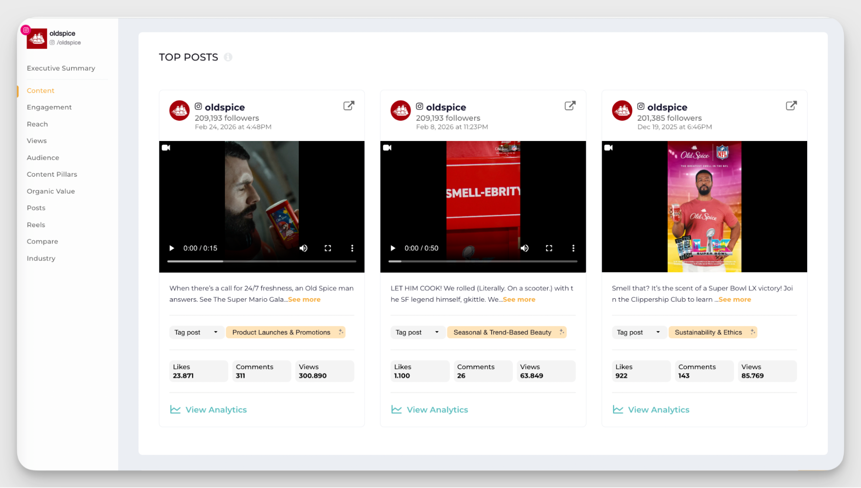Go to Engagement section in sidebar
Screen dimensions: 861x488
pyautogui.click(x=49, y=107)
